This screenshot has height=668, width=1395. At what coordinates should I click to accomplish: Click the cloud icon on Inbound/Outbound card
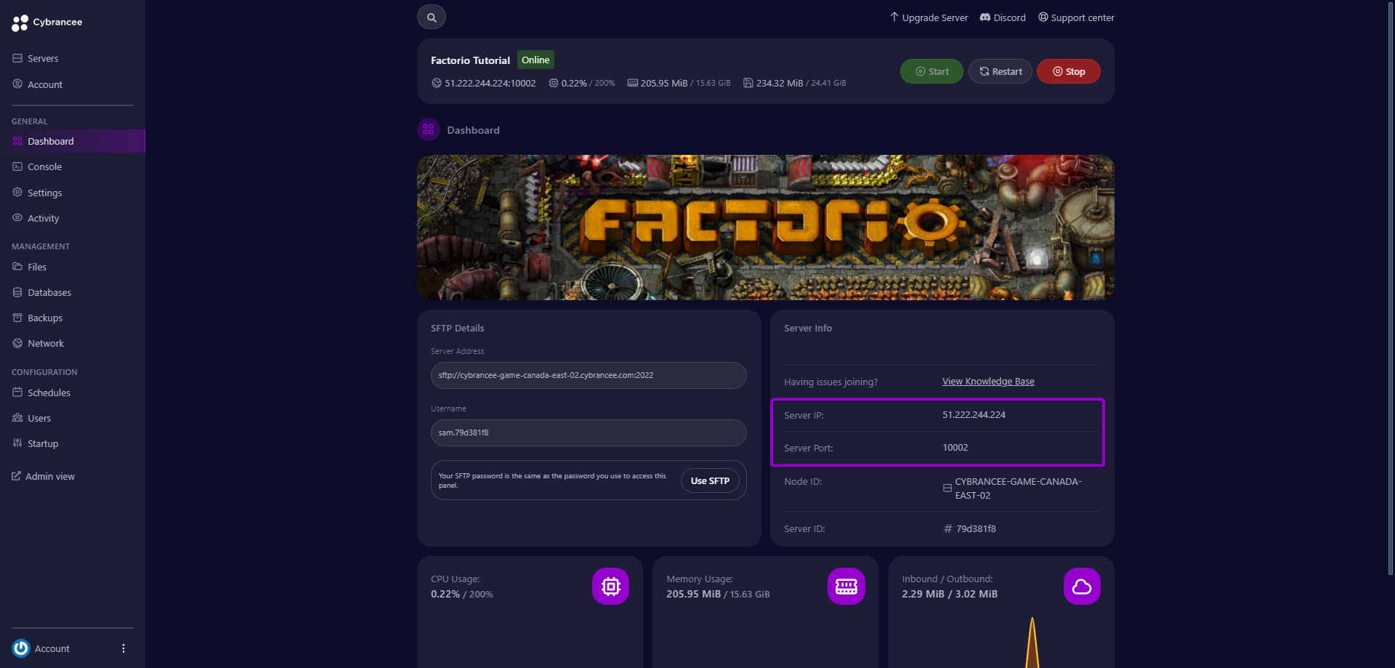pyautogui.click(x=1081, y=586)
